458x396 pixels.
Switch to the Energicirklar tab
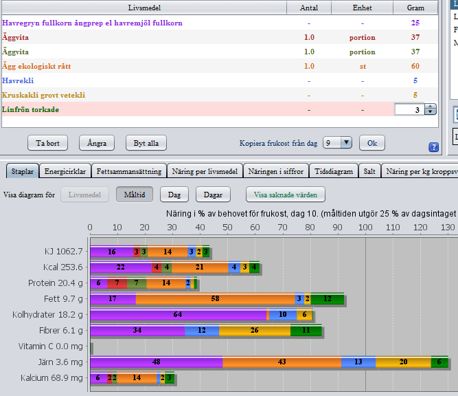point(65,171)
